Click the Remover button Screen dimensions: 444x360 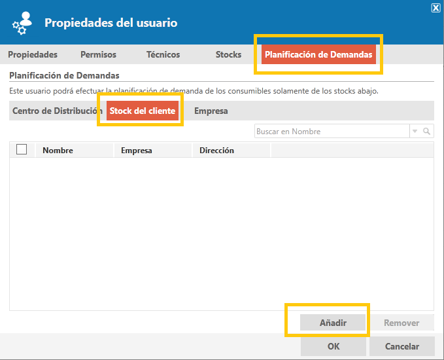tap(401, 323)
